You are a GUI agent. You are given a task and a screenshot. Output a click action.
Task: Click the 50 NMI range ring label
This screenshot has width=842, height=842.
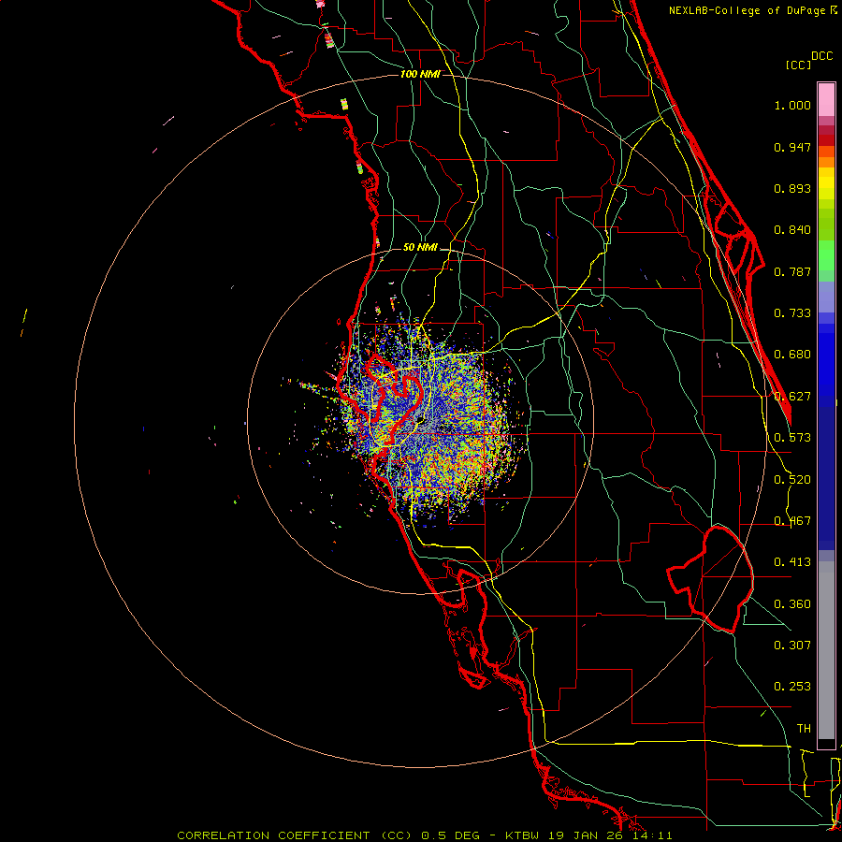[x=420, y=247]
